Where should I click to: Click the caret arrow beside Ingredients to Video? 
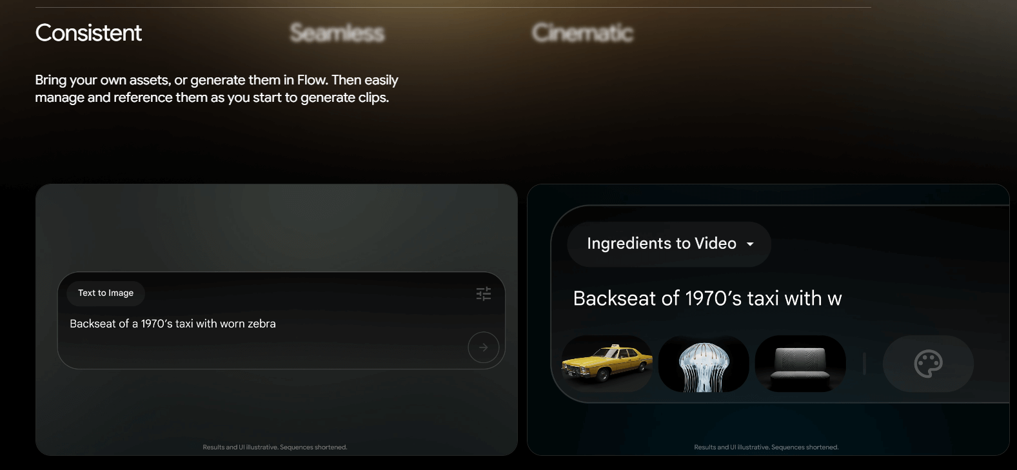click(x=750, y=244)
